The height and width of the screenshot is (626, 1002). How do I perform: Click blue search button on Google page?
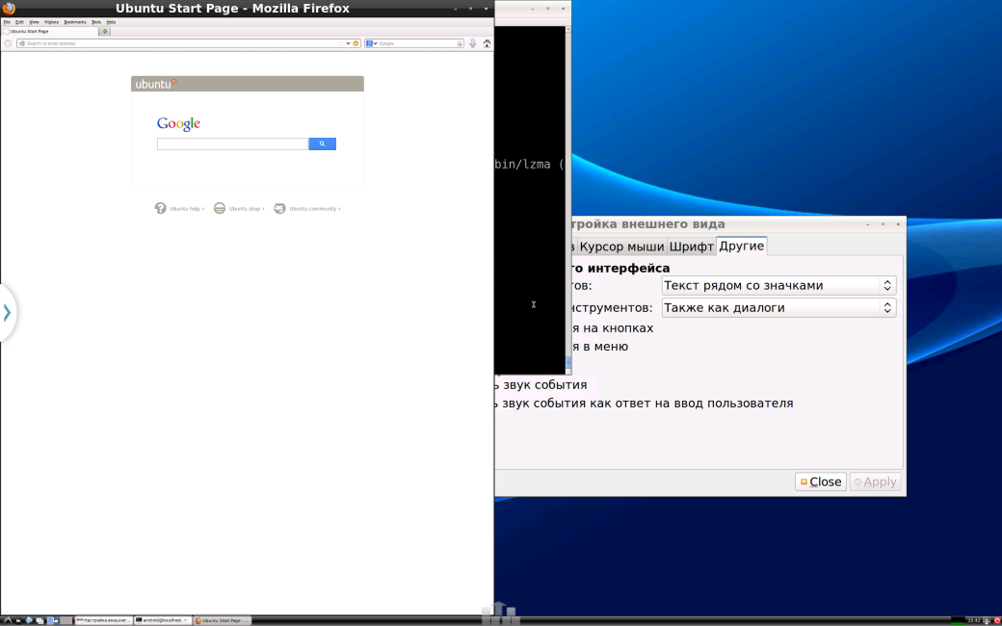coord(322,143)
